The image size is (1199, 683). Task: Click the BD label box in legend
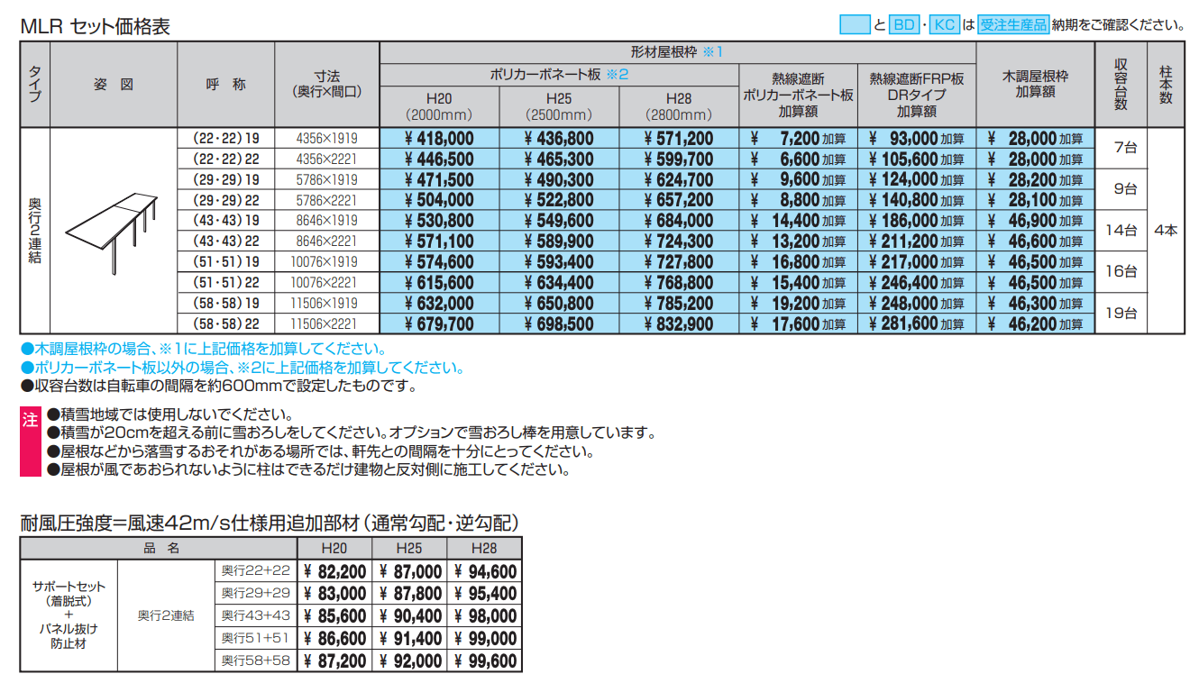click(x=902, y=25)
